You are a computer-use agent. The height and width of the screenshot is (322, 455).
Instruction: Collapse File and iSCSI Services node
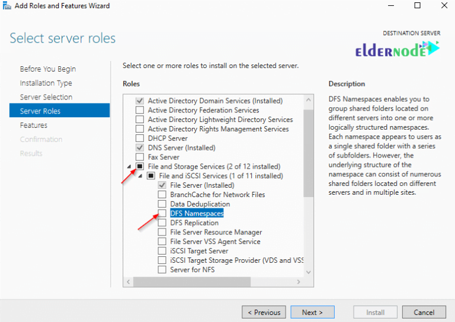pyautogui.click(x=140, y=176)
